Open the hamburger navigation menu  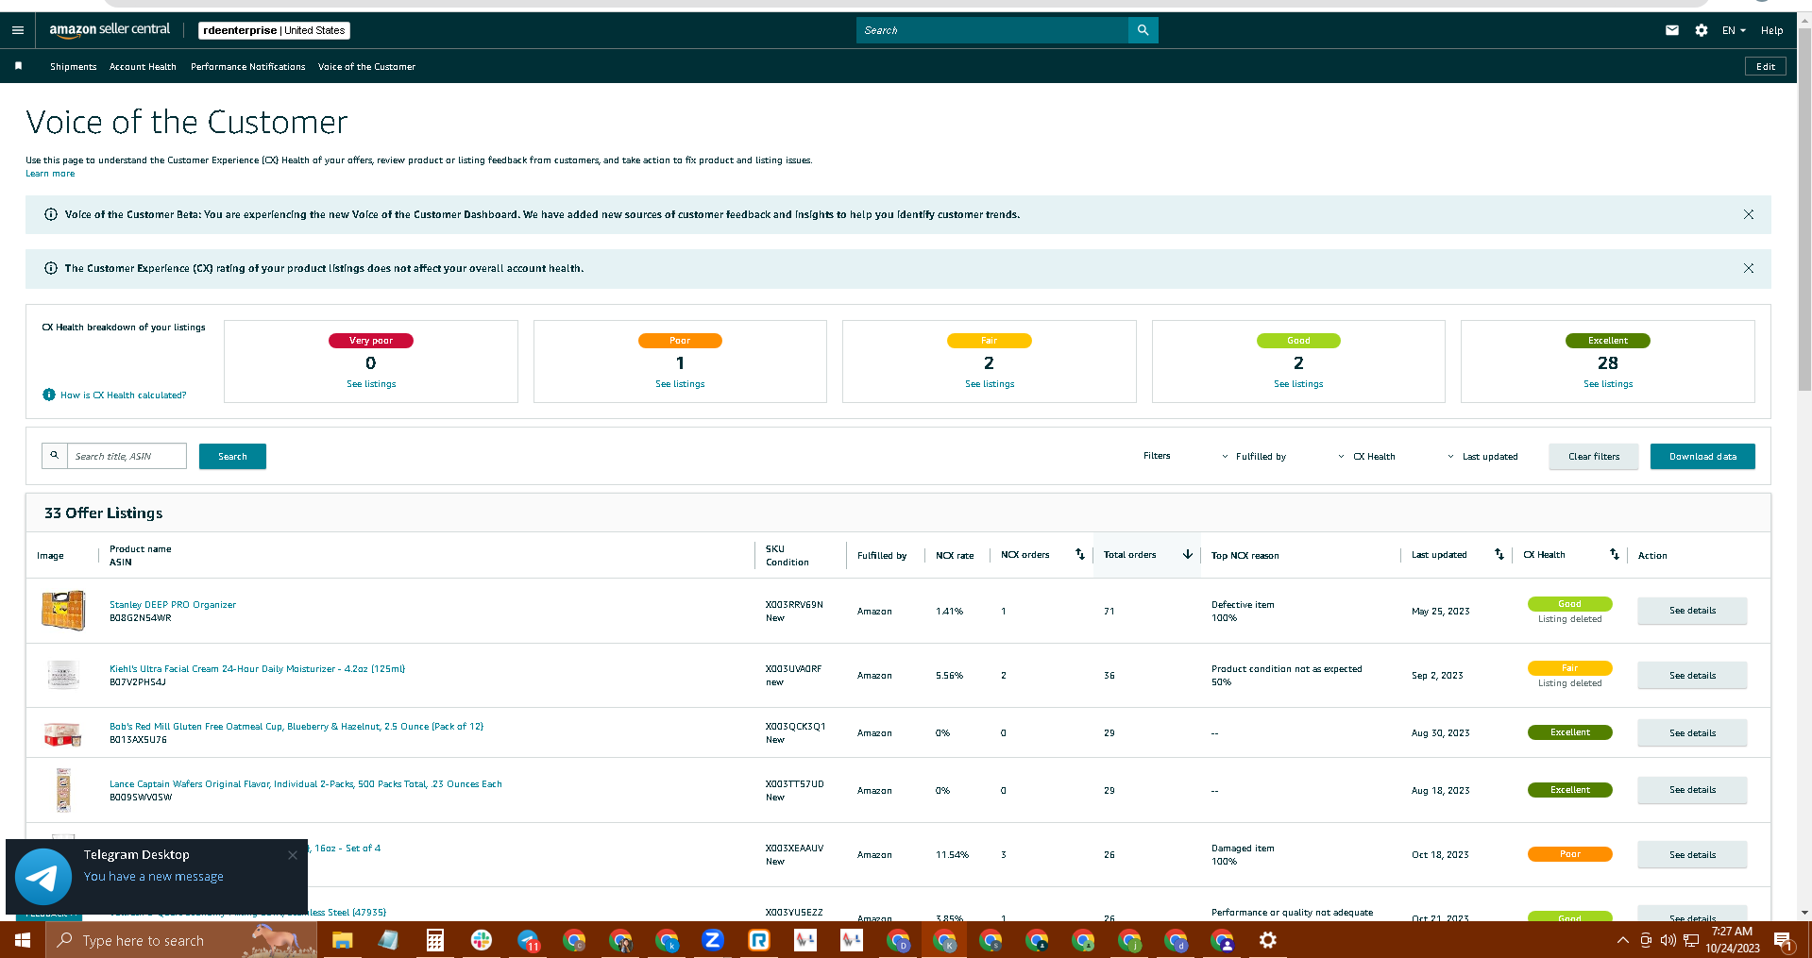pyautogui.click(x=17, y=30)
